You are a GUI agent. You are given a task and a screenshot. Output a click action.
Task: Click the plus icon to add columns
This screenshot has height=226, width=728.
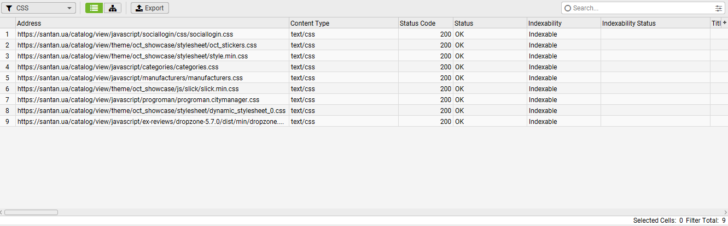tap(725, 23)
